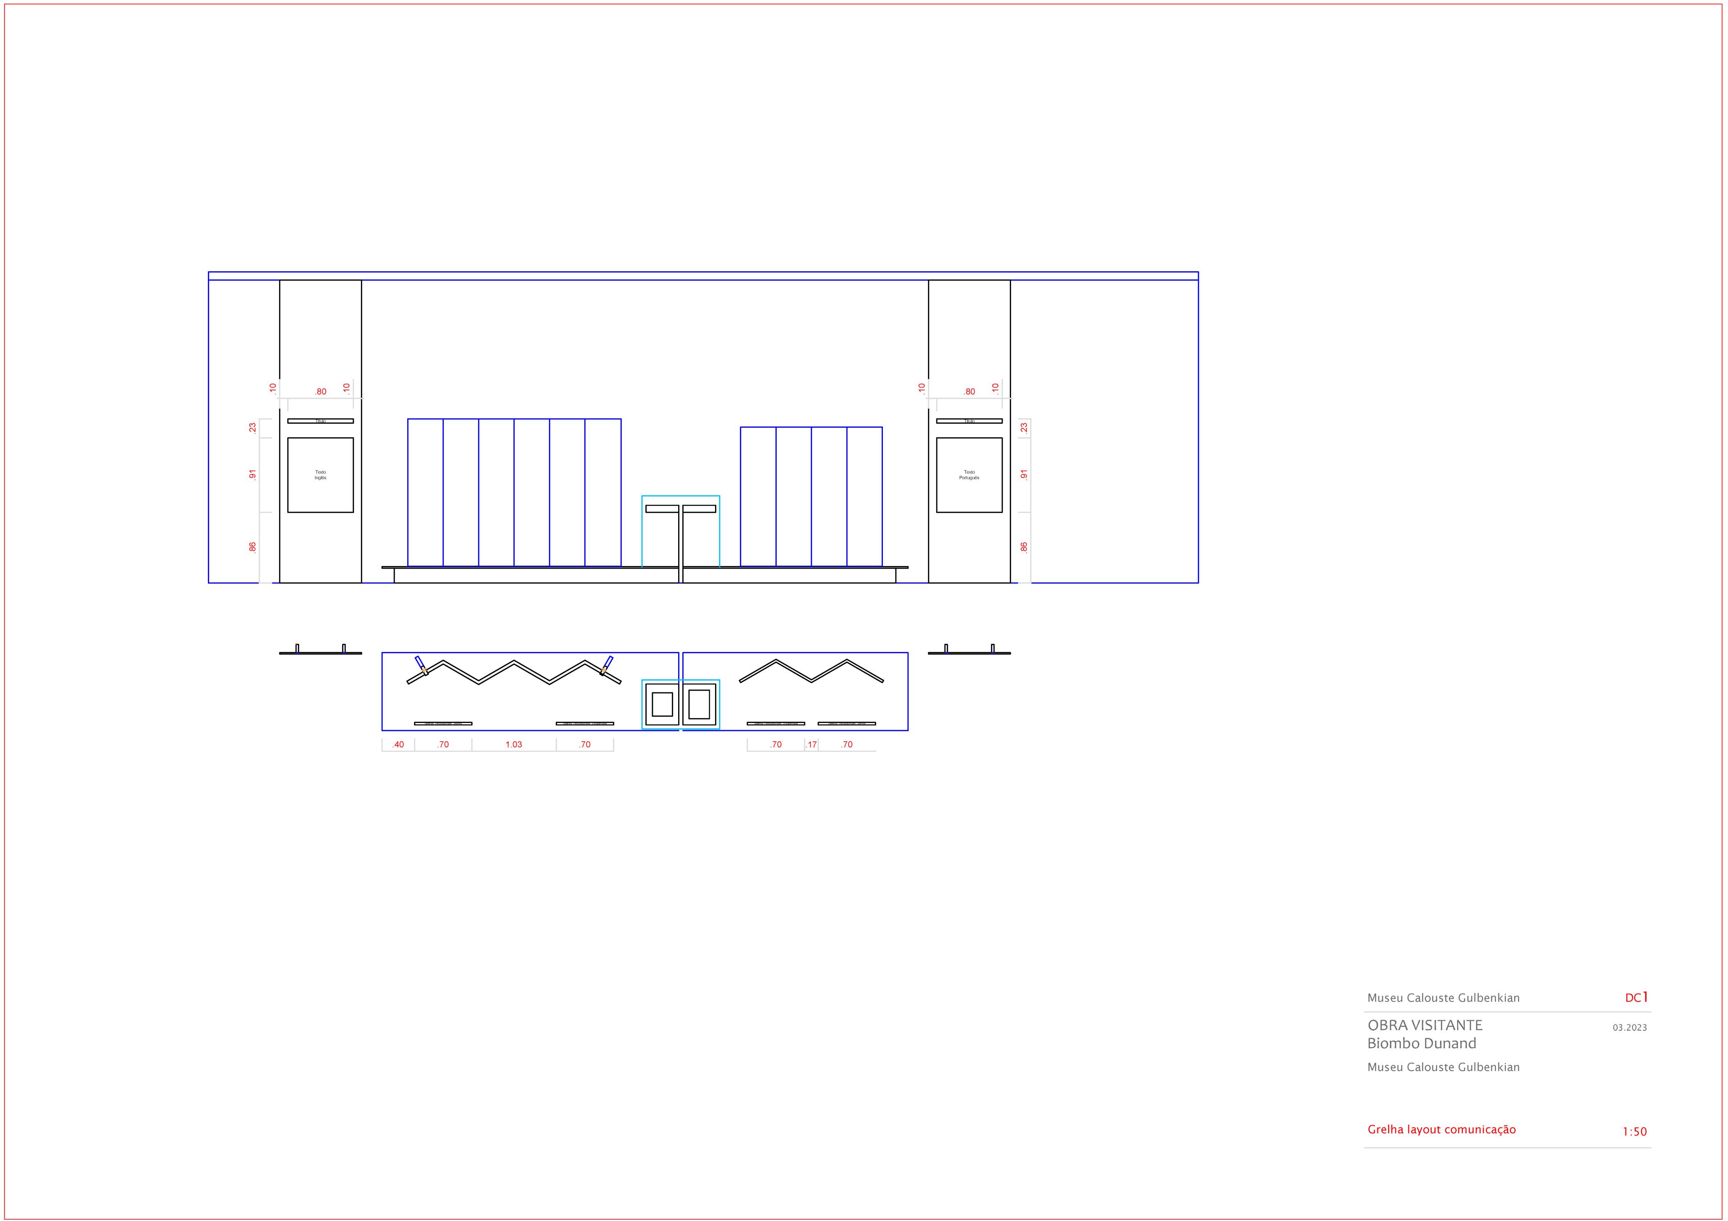1728x1221 pixels.
Task: Select the .70 just before .17
Action: point(776,745)
